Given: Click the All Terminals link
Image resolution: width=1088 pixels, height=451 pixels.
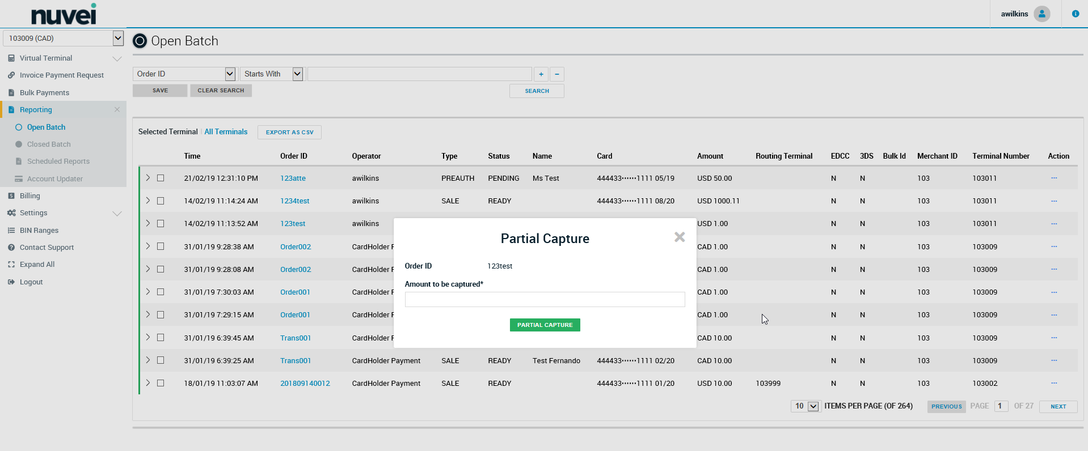Looking at the screenshot, I should (226, 132).
